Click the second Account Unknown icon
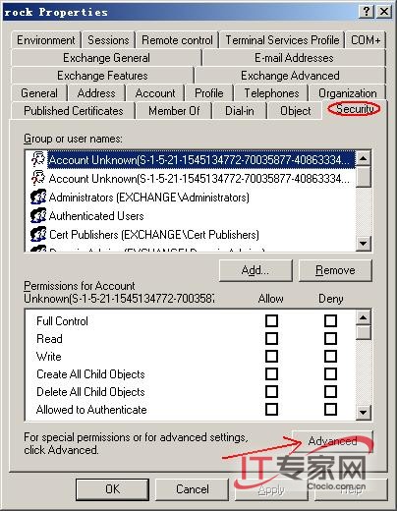Screen dimensions: 397x511 38,179
